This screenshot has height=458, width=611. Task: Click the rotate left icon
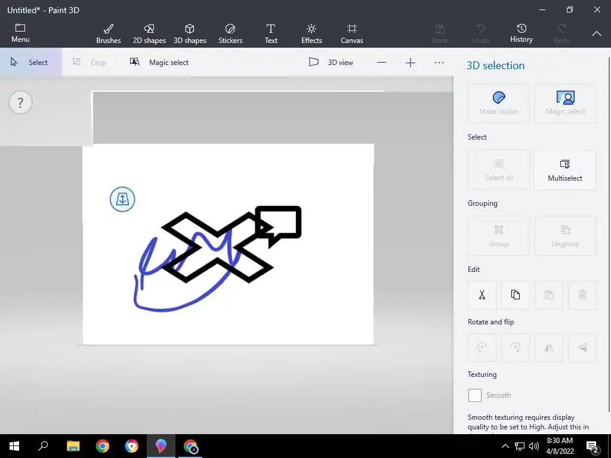coord(482,348)
